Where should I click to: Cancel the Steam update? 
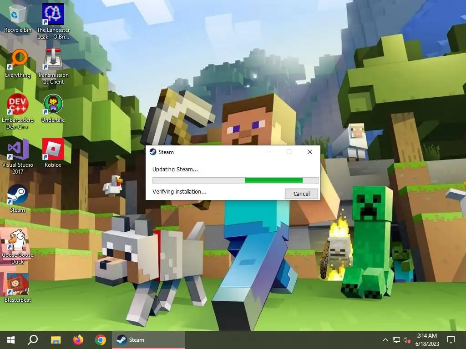tap(301, 194)
